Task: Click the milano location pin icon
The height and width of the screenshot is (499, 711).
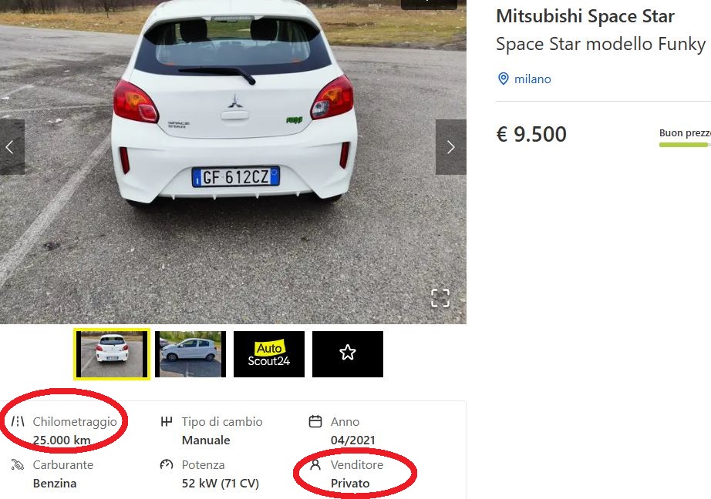Action: 503,79
